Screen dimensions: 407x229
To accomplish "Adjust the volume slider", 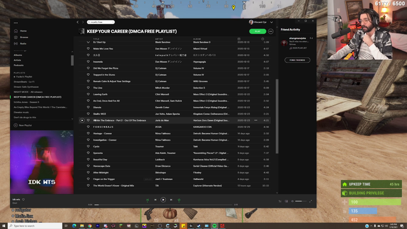I will (300, 201).
